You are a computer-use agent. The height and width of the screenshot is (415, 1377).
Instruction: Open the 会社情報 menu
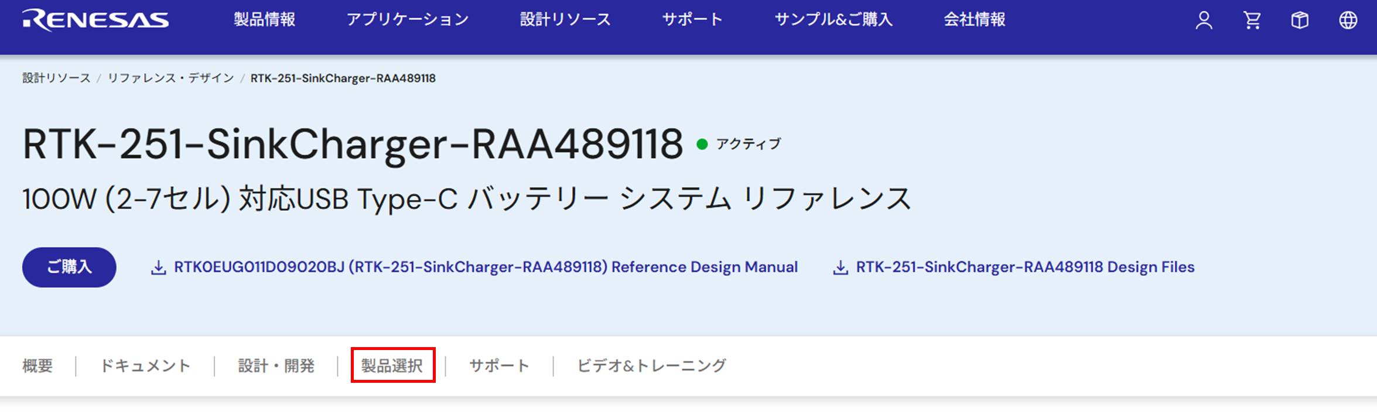coord(974,20)
